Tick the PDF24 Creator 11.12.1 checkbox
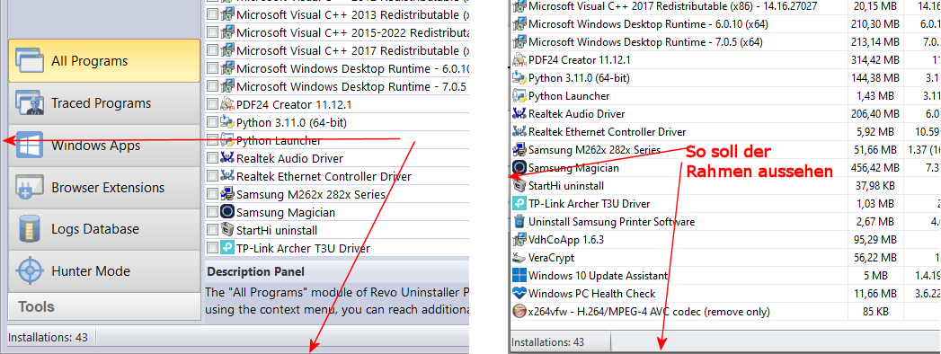Screen dimensions: 941x354 [212, 104]
